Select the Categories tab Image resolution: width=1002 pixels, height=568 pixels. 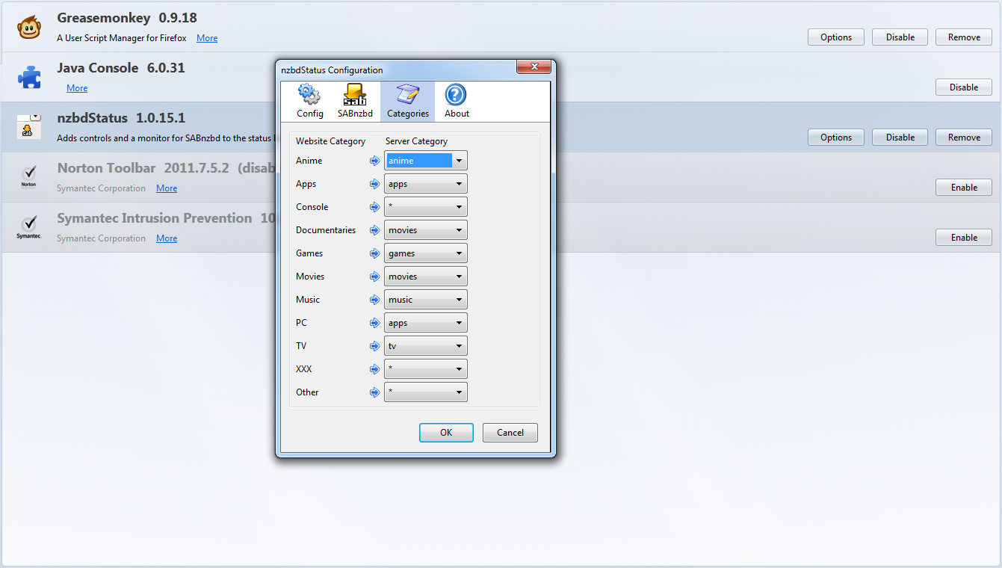(407, 102)
